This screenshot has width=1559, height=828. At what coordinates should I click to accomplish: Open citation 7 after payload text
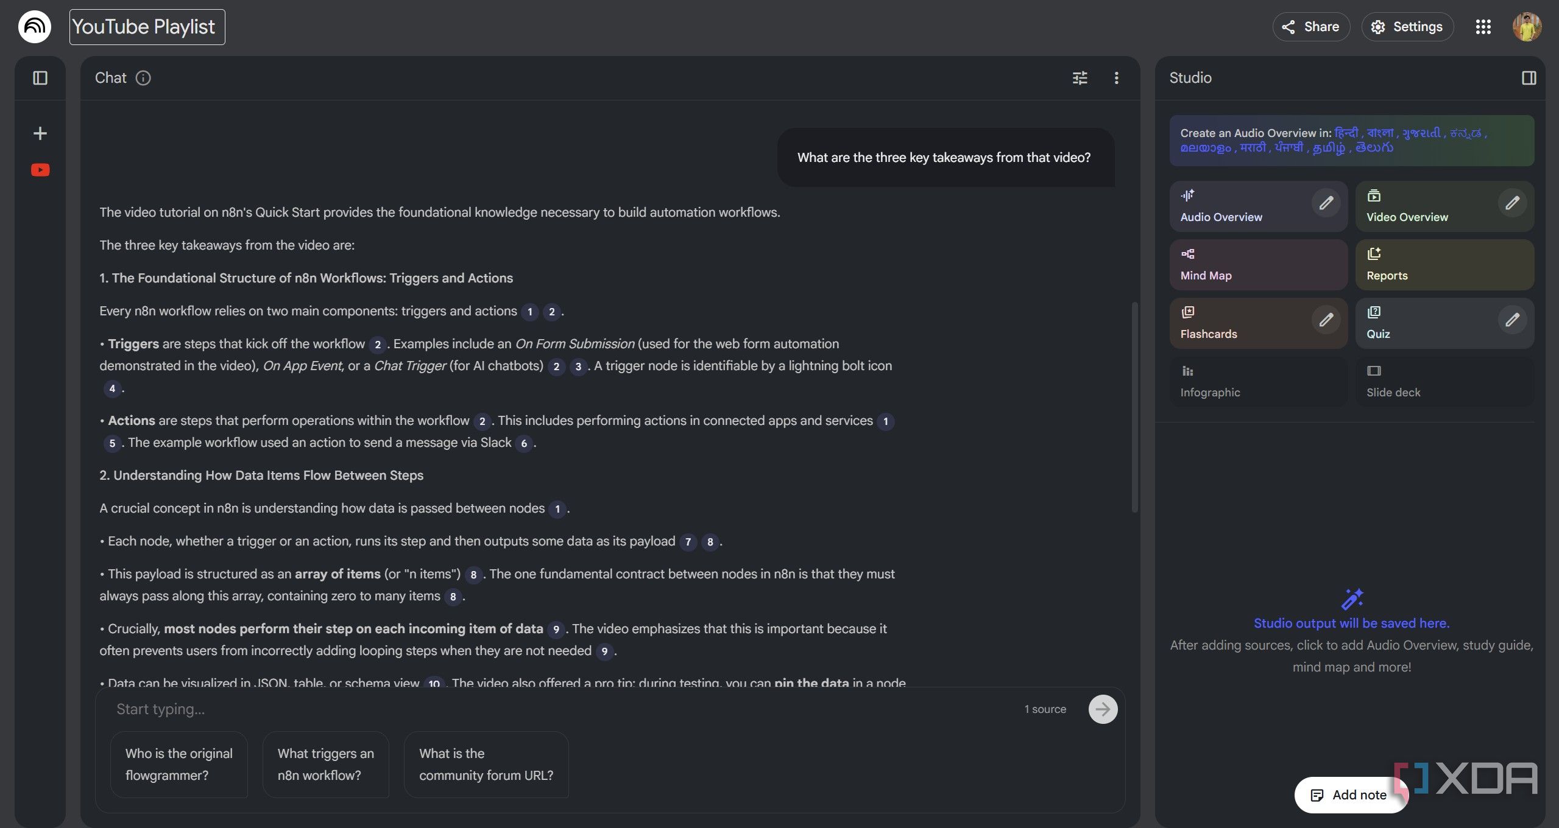pos(688,542)
